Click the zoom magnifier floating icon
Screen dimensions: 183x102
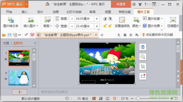143,57
